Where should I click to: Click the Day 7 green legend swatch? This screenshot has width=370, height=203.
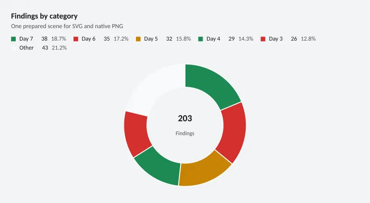[x=13, y=39]
